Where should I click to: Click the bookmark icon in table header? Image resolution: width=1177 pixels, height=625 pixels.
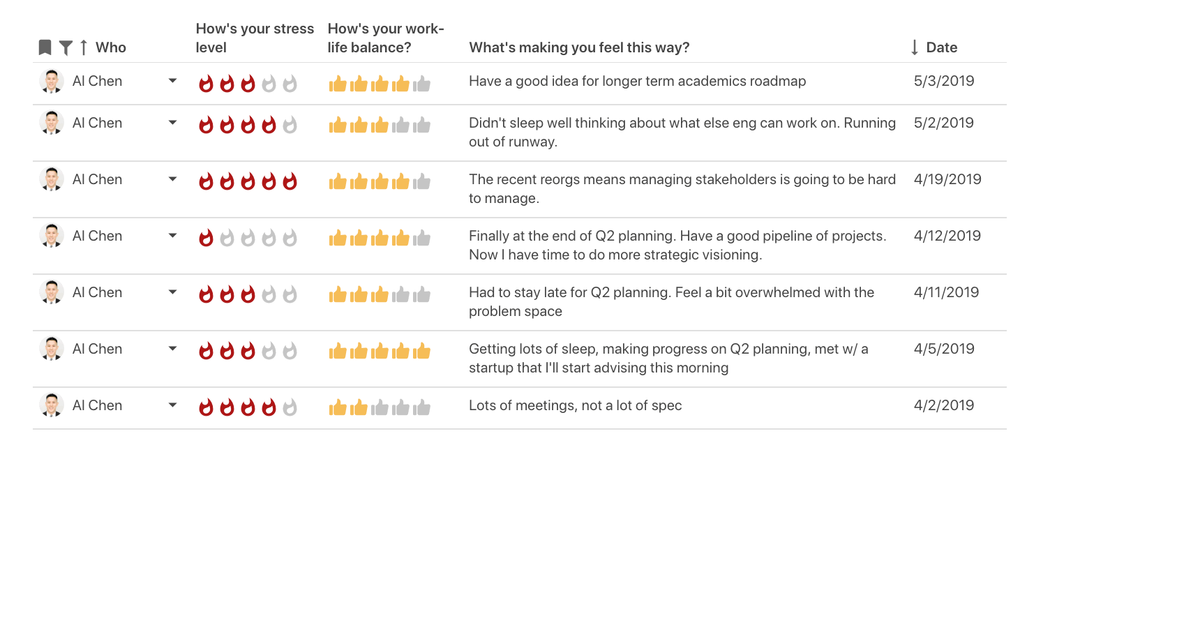[x=45, y=47]
